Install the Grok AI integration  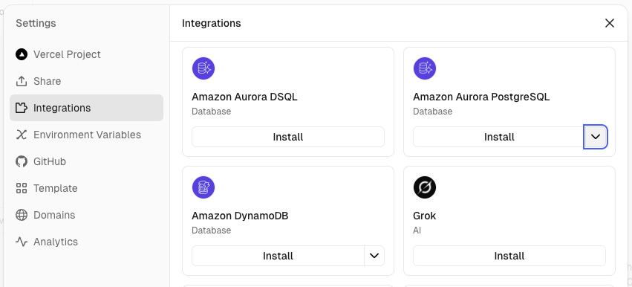509,256
